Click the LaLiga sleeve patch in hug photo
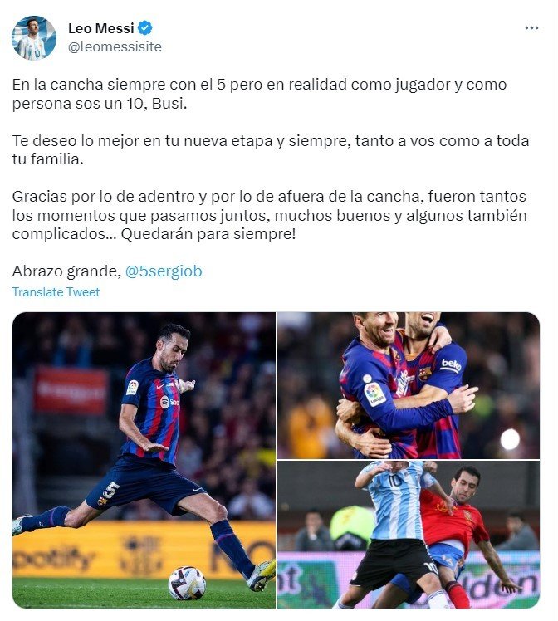 click(x=374, y=394)
